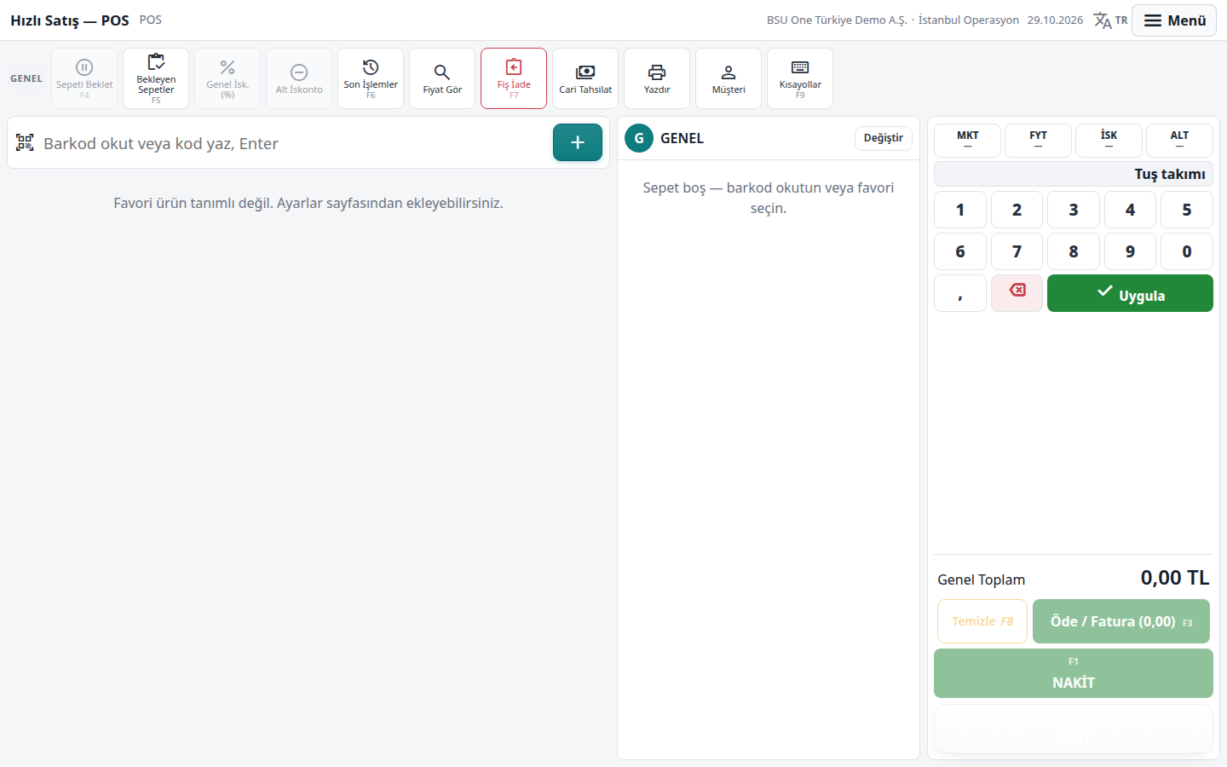Click the Genel Toplam 0,00 TL amount

click(x=1175, y=578)
